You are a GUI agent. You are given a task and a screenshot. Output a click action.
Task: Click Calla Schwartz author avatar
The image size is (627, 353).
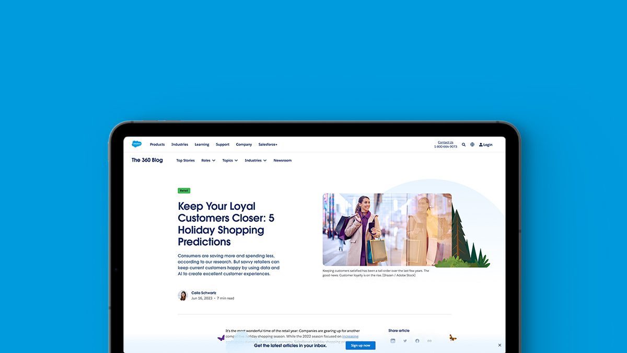(183, 295)
